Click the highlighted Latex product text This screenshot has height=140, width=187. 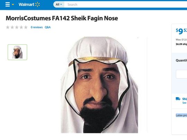[181, 115]
